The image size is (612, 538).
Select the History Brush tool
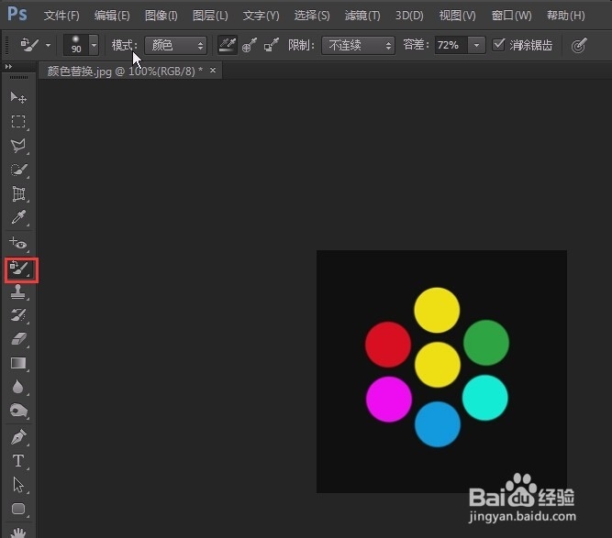[x=18, y=315]
